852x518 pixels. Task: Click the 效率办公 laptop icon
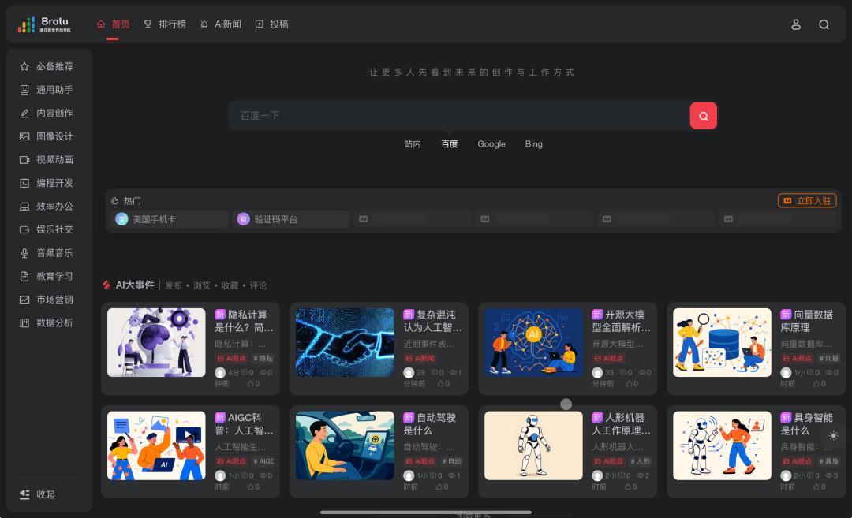(24, 207)
